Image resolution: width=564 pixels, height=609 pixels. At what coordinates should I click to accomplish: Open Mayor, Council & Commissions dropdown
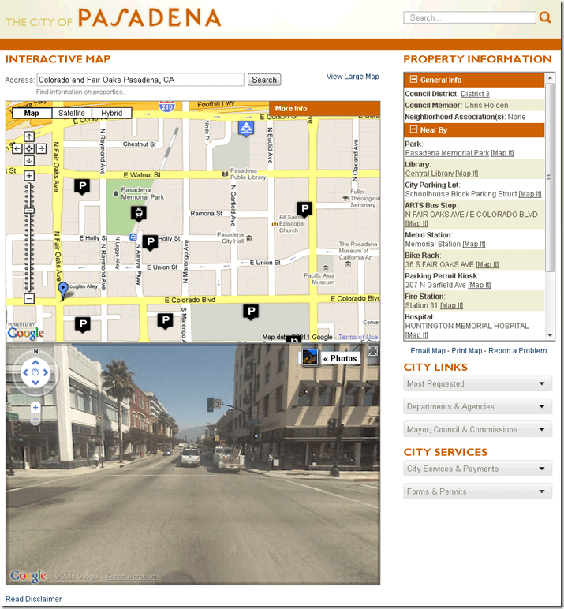pos(478,429)
